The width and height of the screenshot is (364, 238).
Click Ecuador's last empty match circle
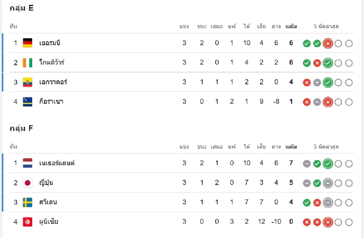[349, 82]
